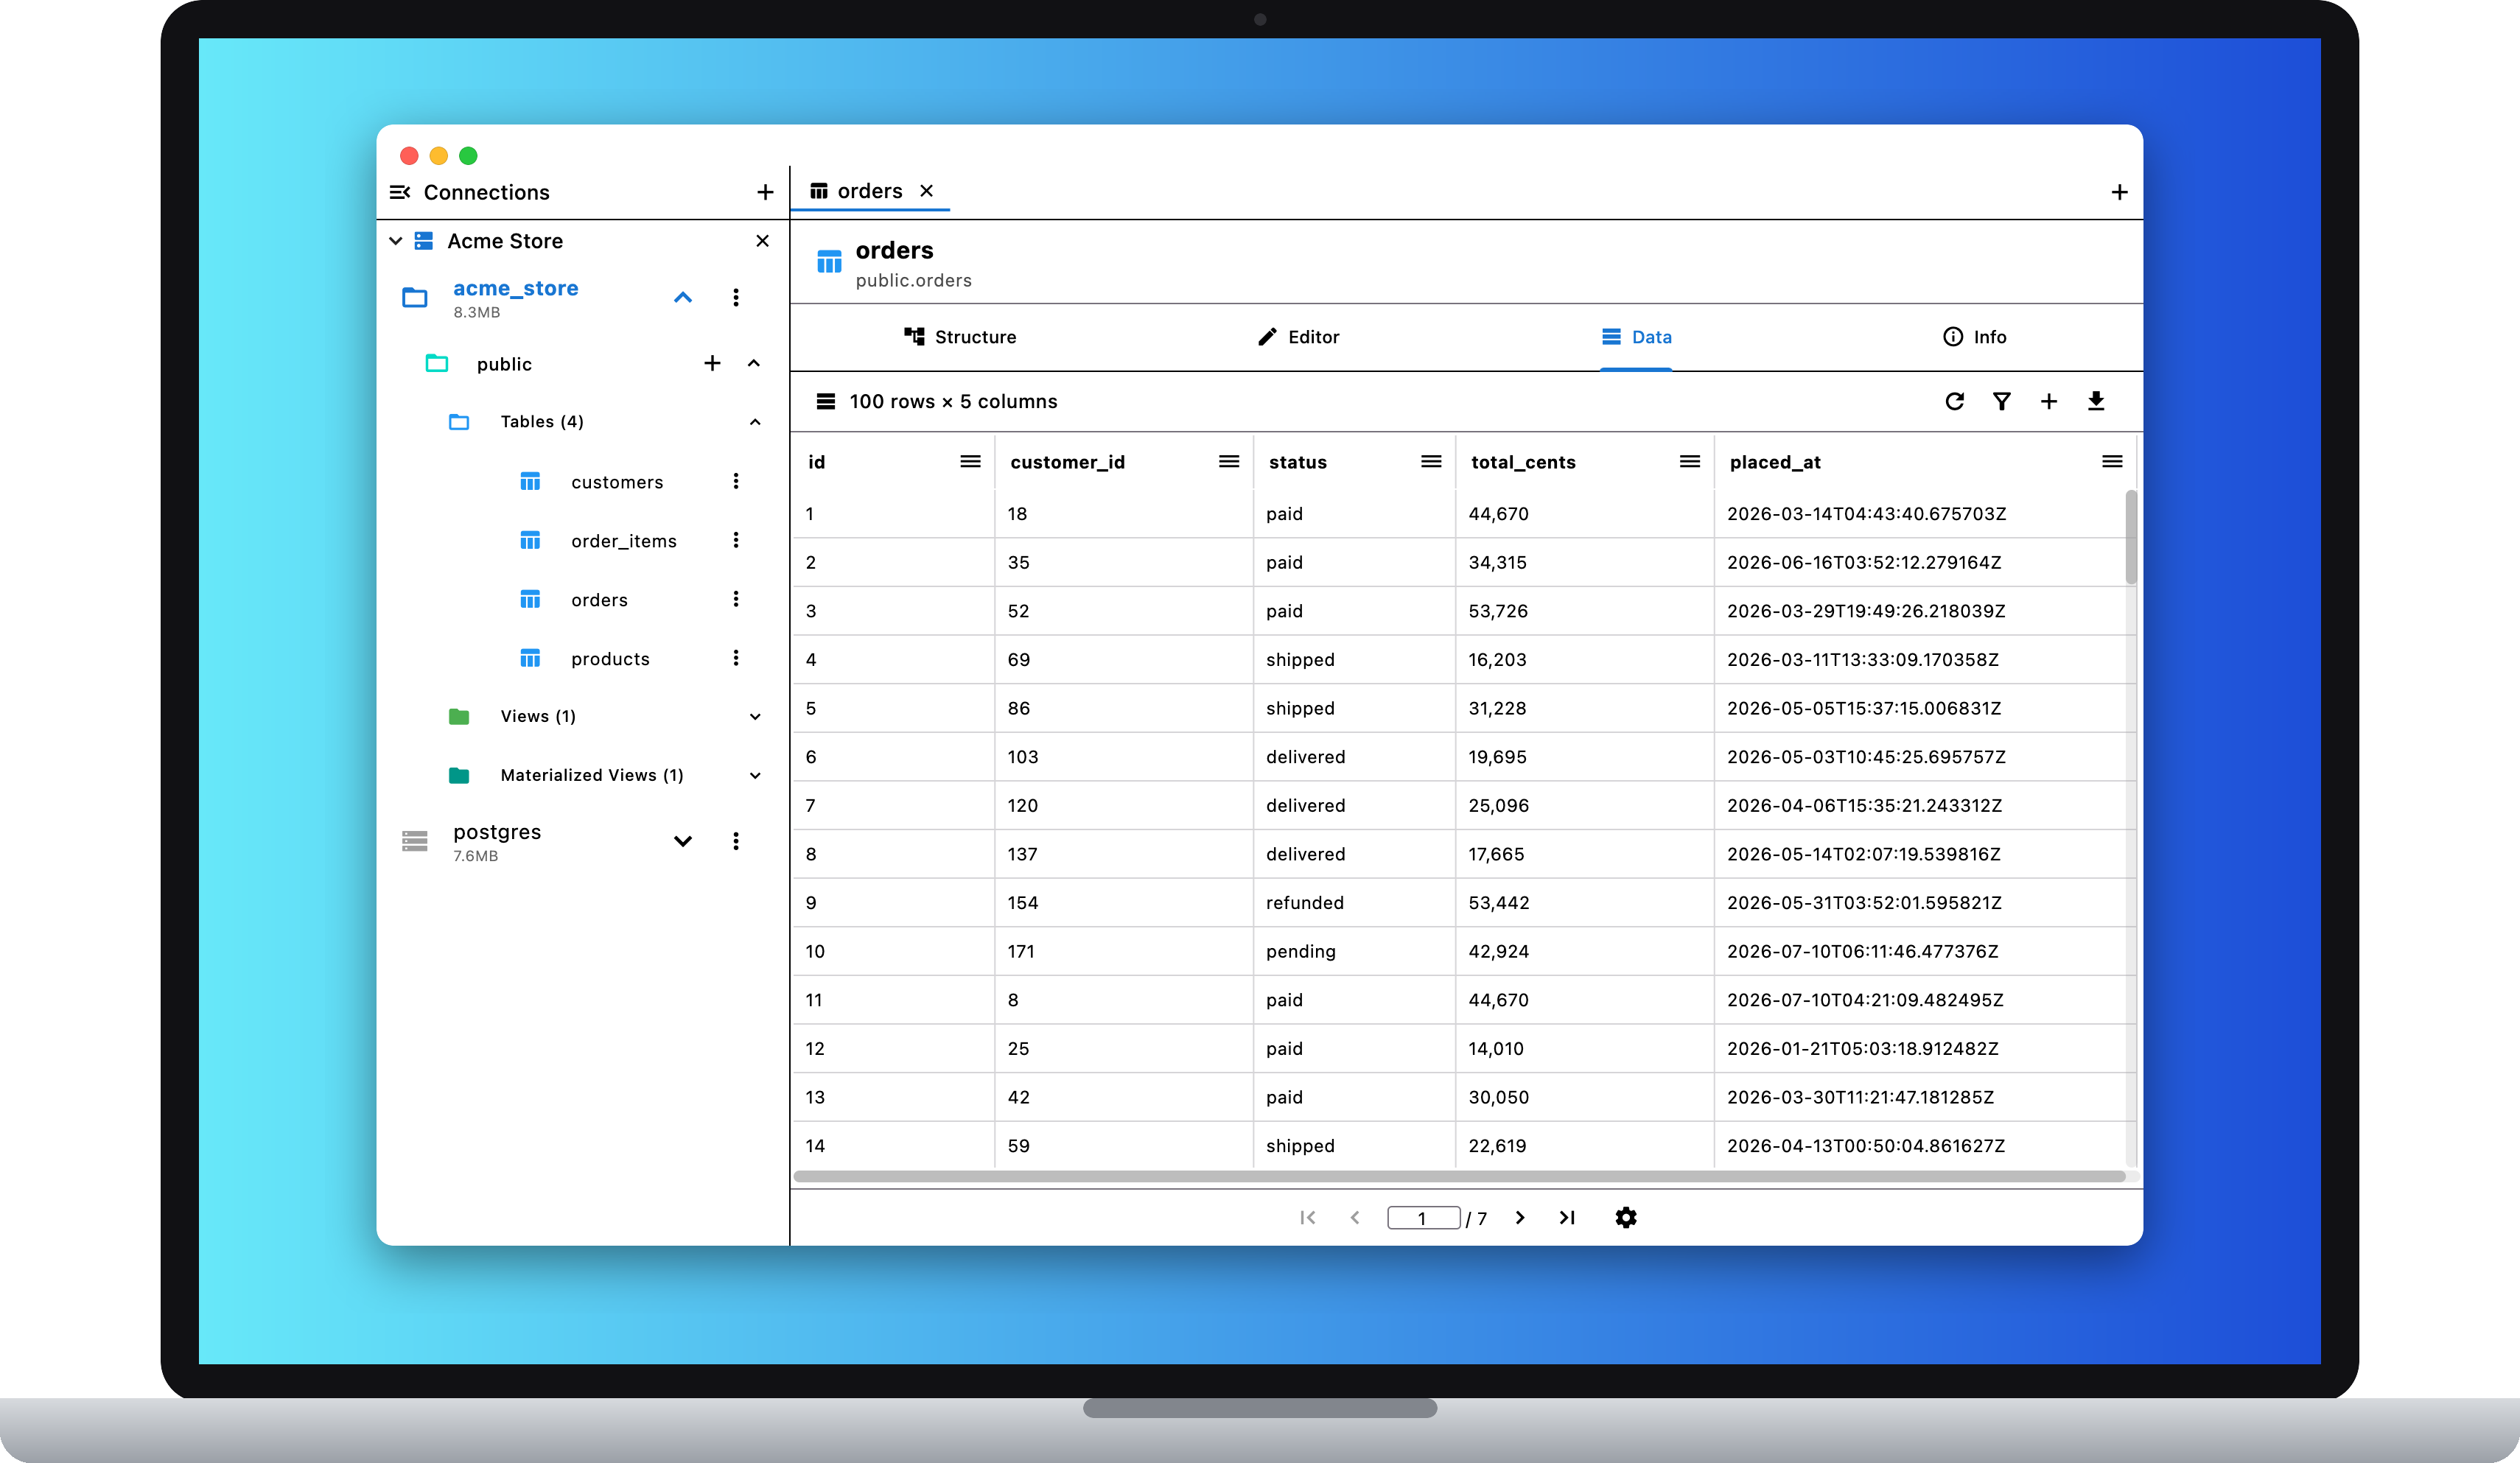Switch to the Structure tab
Screen dimensions: 2520x1463
tap(960, 337)
